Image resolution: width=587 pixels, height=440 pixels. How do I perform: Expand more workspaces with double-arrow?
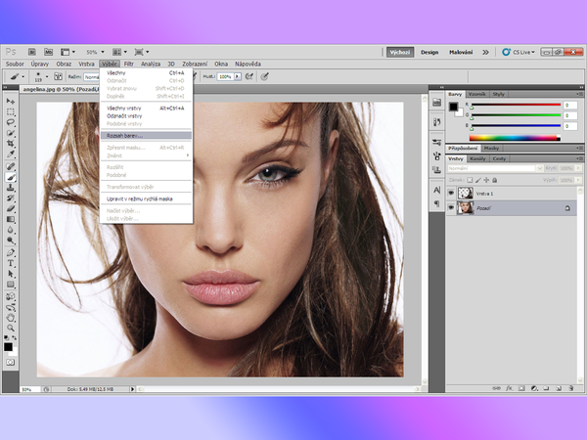[x=486, y=52]
